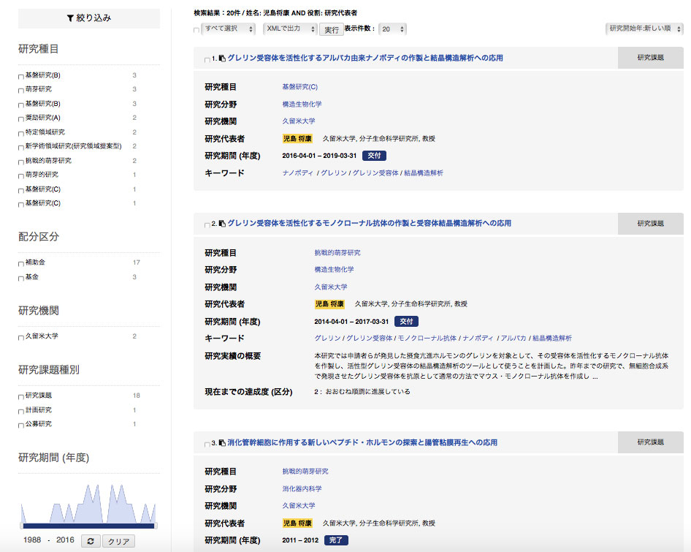Open the すべて選択 dropdown
The image size is (691, 552).
229,29
